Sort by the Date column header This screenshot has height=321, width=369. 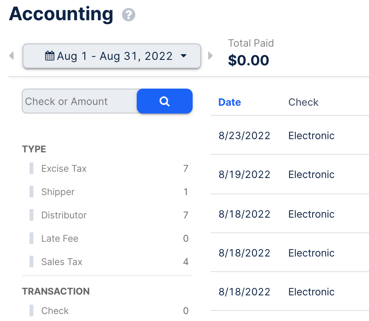click(230, 102)
